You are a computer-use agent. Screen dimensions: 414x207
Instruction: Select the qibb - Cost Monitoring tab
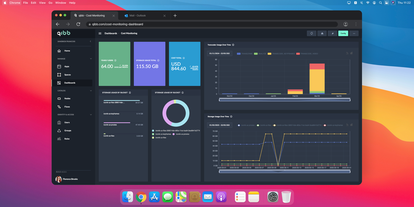[x=94, y=16]
